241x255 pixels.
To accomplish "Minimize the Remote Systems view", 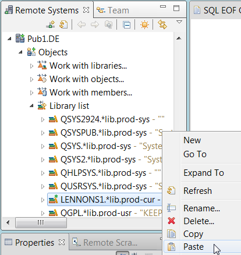I will coord(163,6).
